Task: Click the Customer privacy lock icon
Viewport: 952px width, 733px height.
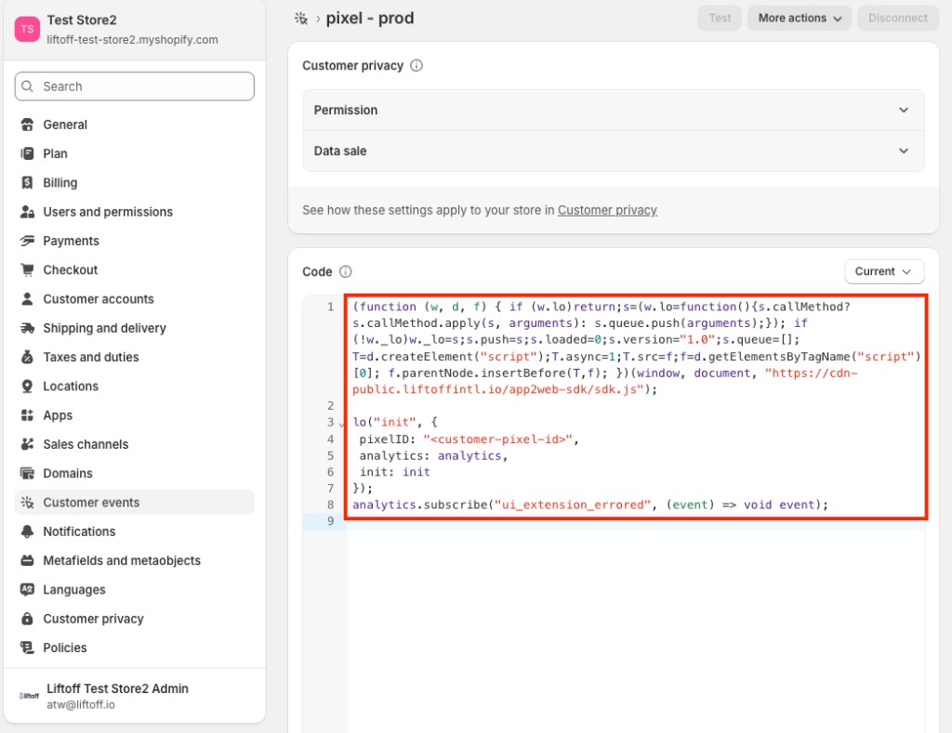Action: point(27,619)
